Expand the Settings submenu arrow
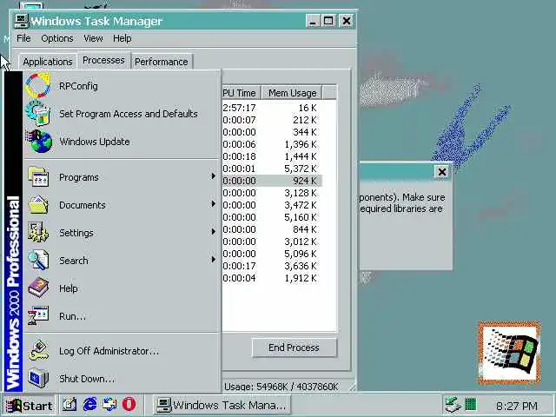The image size is (556, 417). pyautogui.click(x=213, y=232)
